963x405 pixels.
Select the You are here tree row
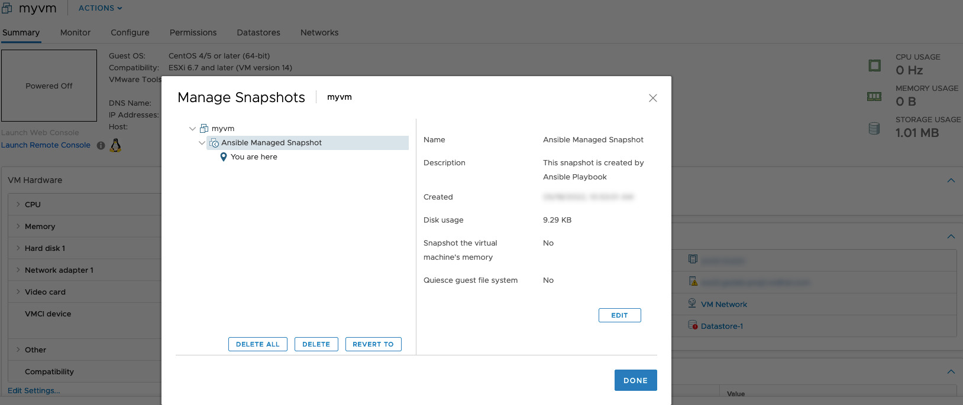254,157
